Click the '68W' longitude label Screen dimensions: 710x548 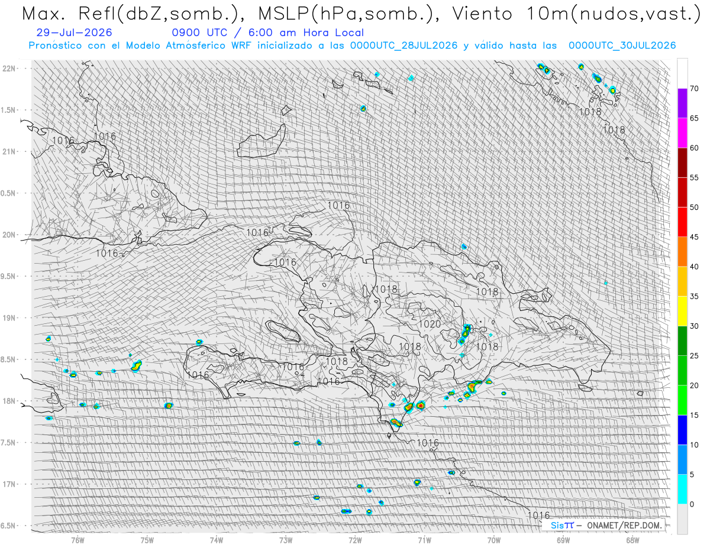click(632, 541)
